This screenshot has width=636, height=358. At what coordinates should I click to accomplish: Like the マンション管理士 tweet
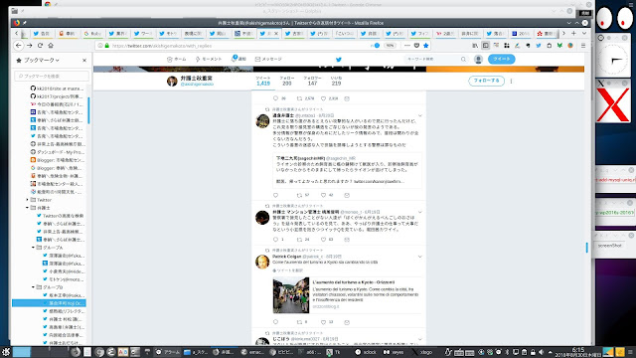coord(323,240)
